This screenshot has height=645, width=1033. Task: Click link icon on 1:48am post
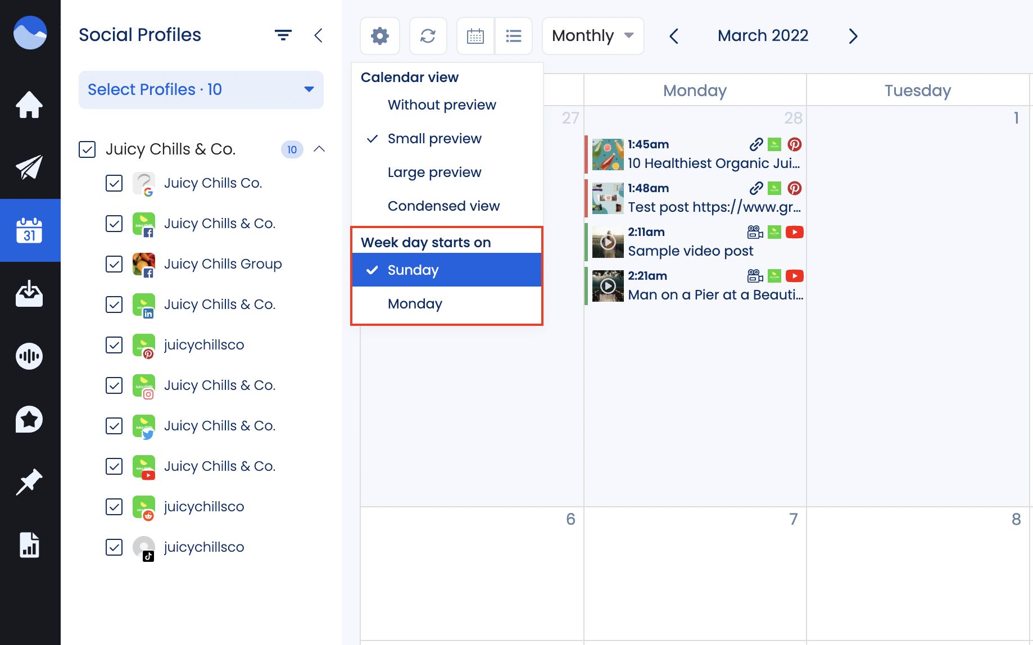click(756, 188)
